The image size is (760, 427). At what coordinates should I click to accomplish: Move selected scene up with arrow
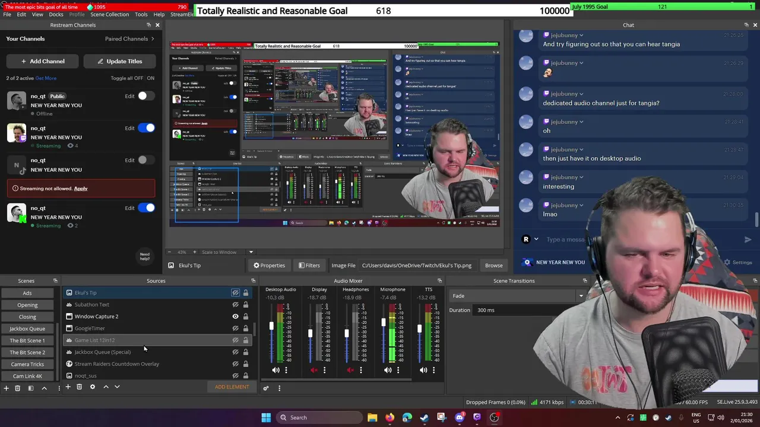(x=44, y=388)
